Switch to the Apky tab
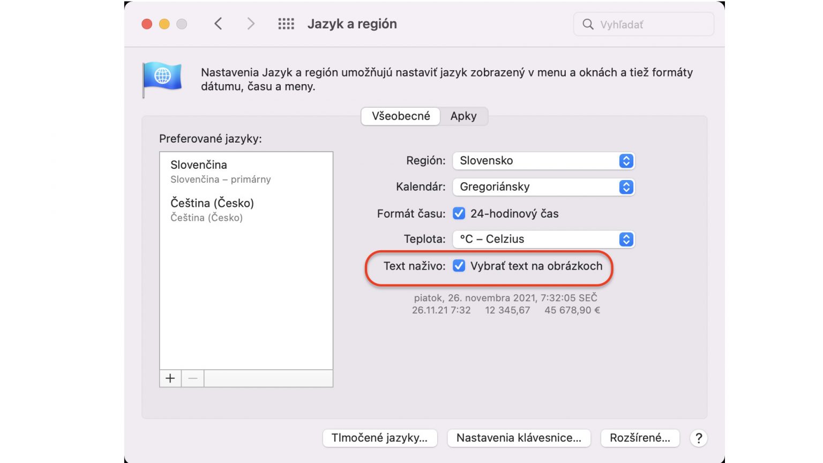 (x=463, y=116)
